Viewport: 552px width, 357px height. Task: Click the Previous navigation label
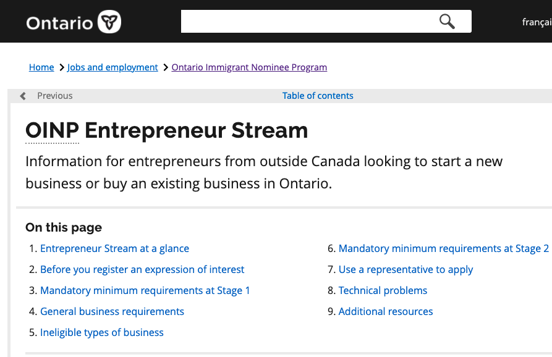coord(55,96)
